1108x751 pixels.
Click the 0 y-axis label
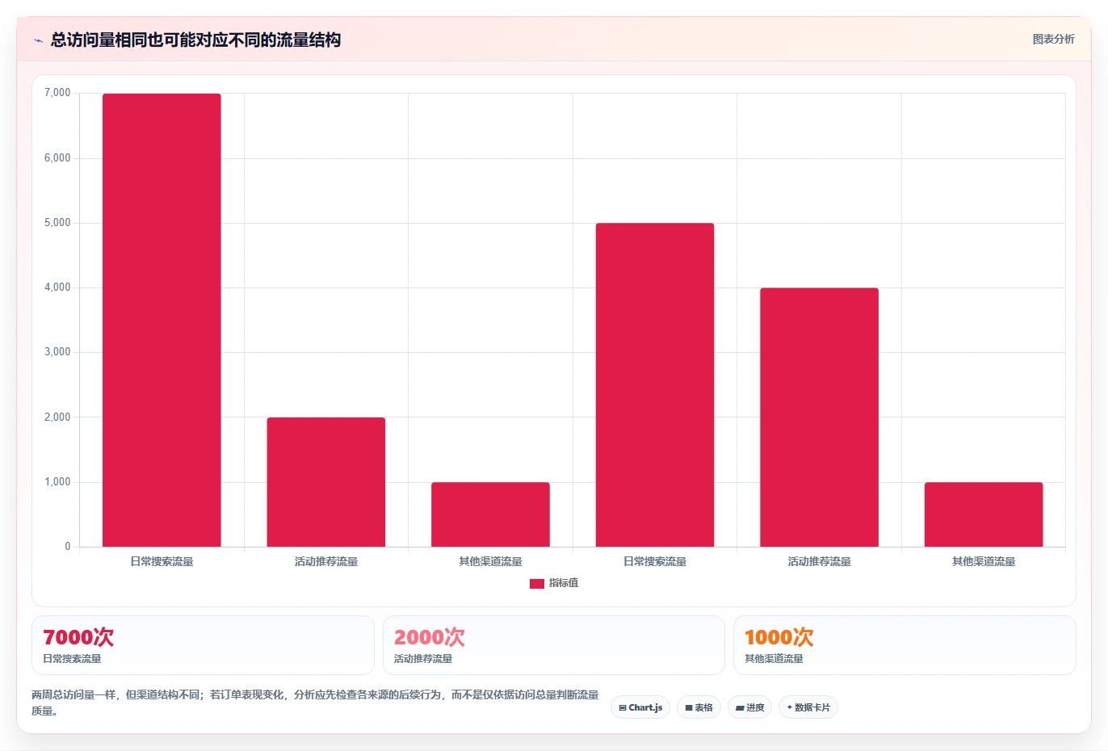pos(68,547)
